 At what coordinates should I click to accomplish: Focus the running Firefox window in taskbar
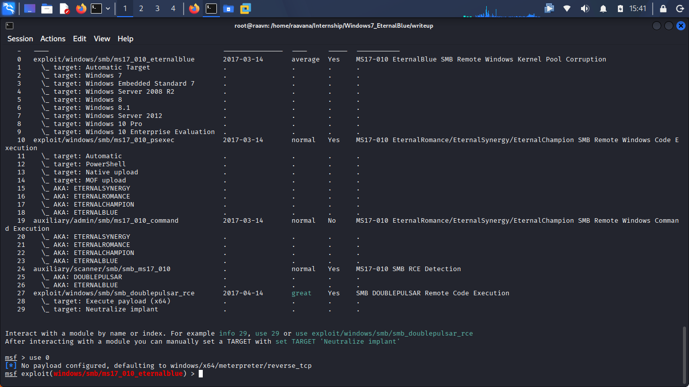pos(194,9)
